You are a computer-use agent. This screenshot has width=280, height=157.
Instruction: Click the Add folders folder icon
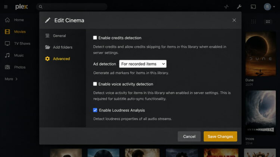47,47
